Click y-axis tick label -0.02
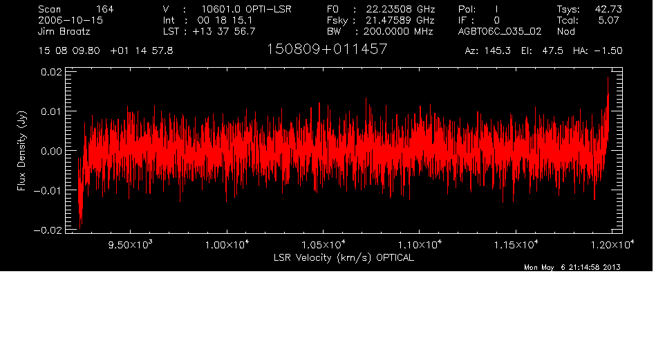This screenshot has height=339, width=665. click(48, 230)
